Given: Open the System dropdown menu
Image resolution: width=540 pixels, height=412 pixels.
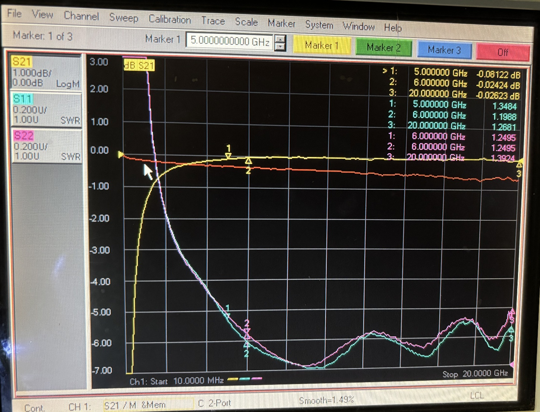Looking at the screenshot, I should coord(319,25).
